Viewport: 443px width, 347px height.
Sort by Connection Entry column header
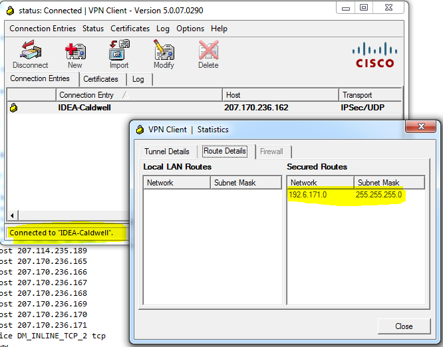pos(139,95)
